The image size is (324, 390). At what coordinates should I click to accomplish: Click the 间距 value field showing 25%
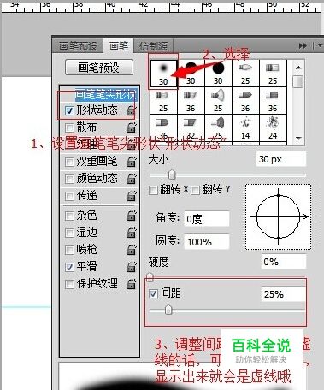coord(283,294)
